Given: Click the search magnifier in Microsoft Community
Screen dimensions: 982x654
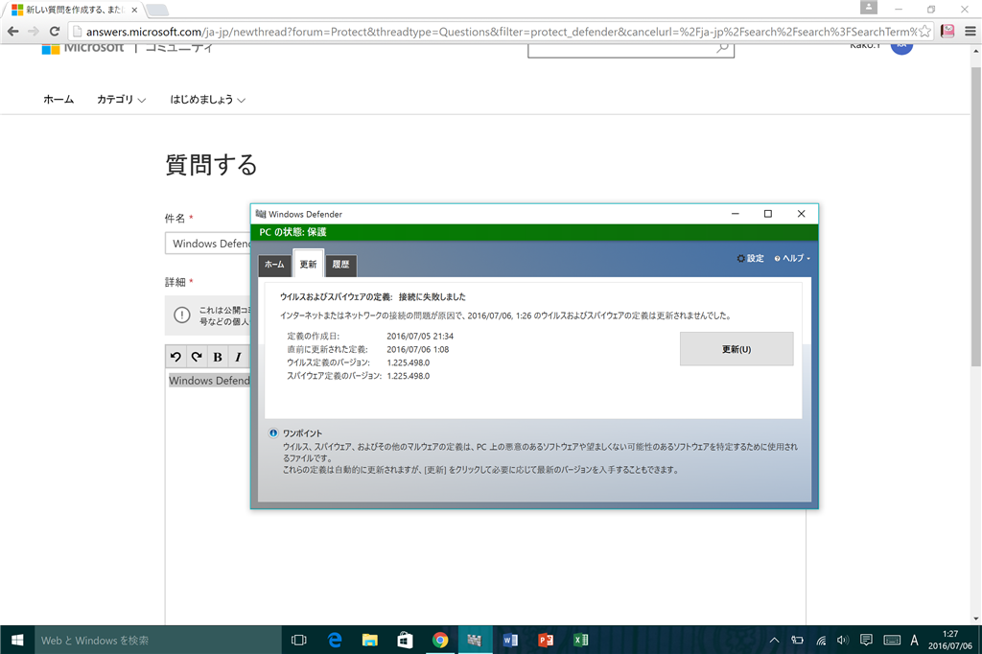Looking at the screenshot, I should pyautogui.click(x=723, y=48).
